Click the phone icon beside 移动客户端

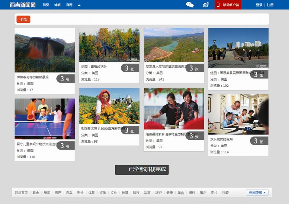click(218, 5)
